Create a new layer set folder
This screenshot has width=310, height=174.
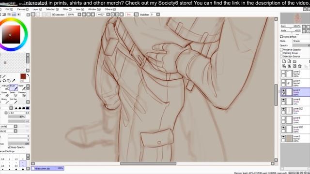294,61
